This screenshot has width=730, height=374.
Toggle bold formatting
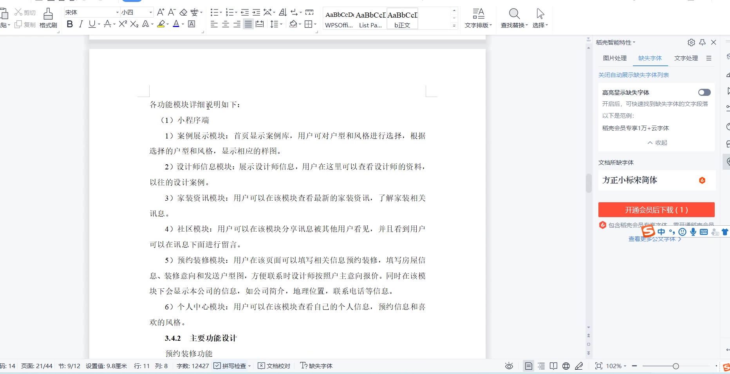point(70,24)
